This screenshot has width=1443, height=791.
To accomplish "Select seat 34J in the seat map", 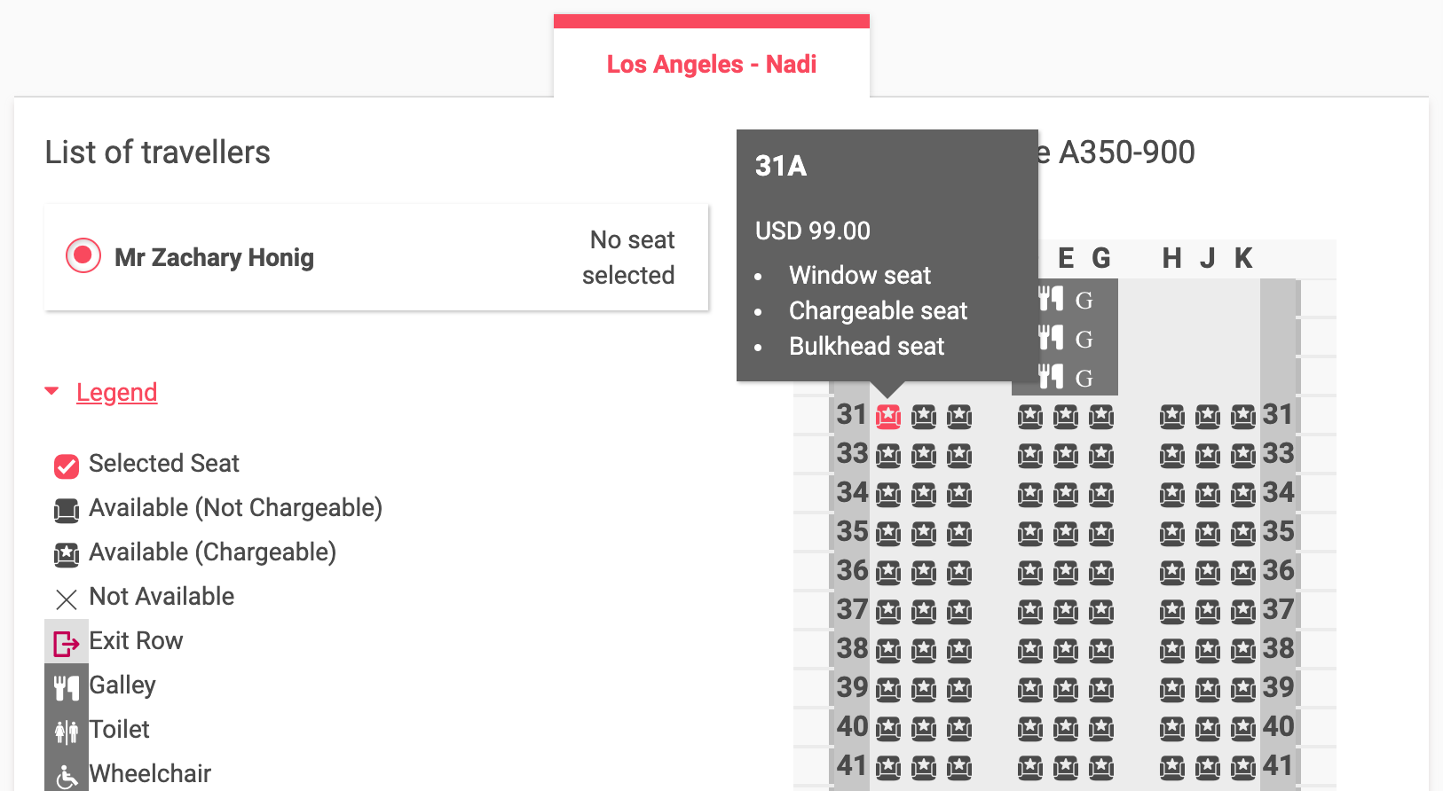I will coord(1208,494).
